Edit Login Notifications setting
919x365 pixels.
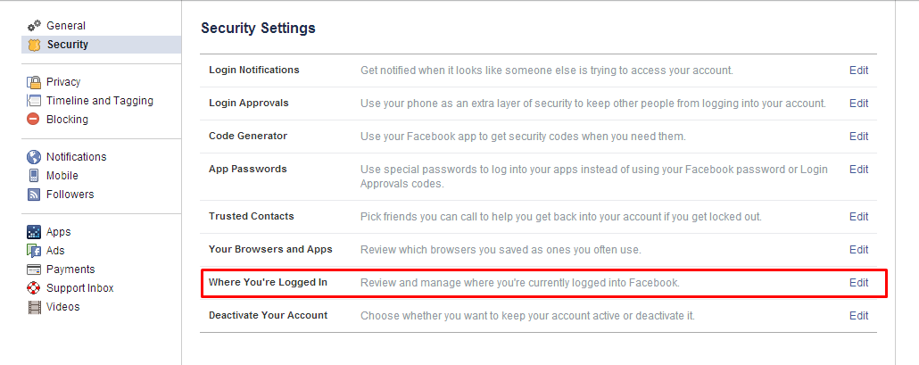(x=858, y=71)
